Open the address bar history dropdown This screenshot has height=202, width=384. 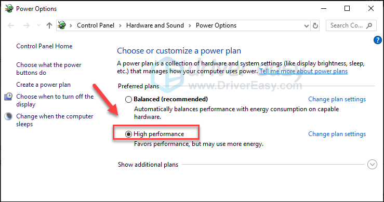pyautogui.click(x=307, y=26)
